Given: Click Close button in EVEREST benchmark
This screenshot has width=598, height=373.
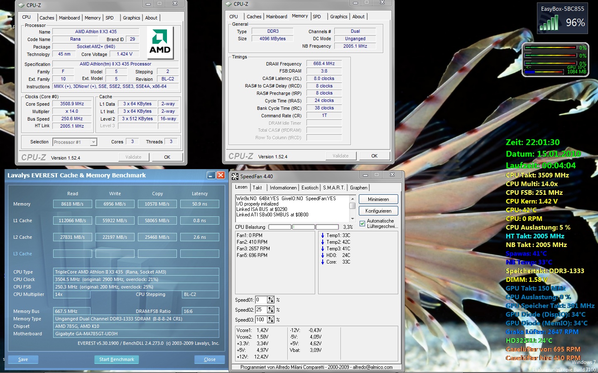Looking at the screenshot, I should [x=210, y=359].
